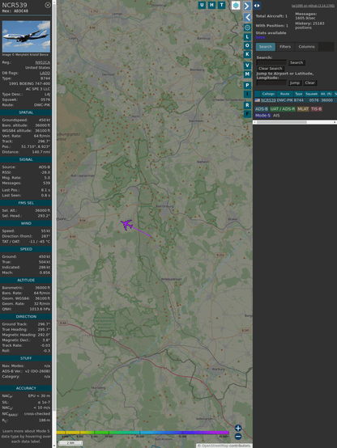This screenshot has width=337, height=448.
Task: Close the NCR539 aircraft info panel
Action: (48, 5)
